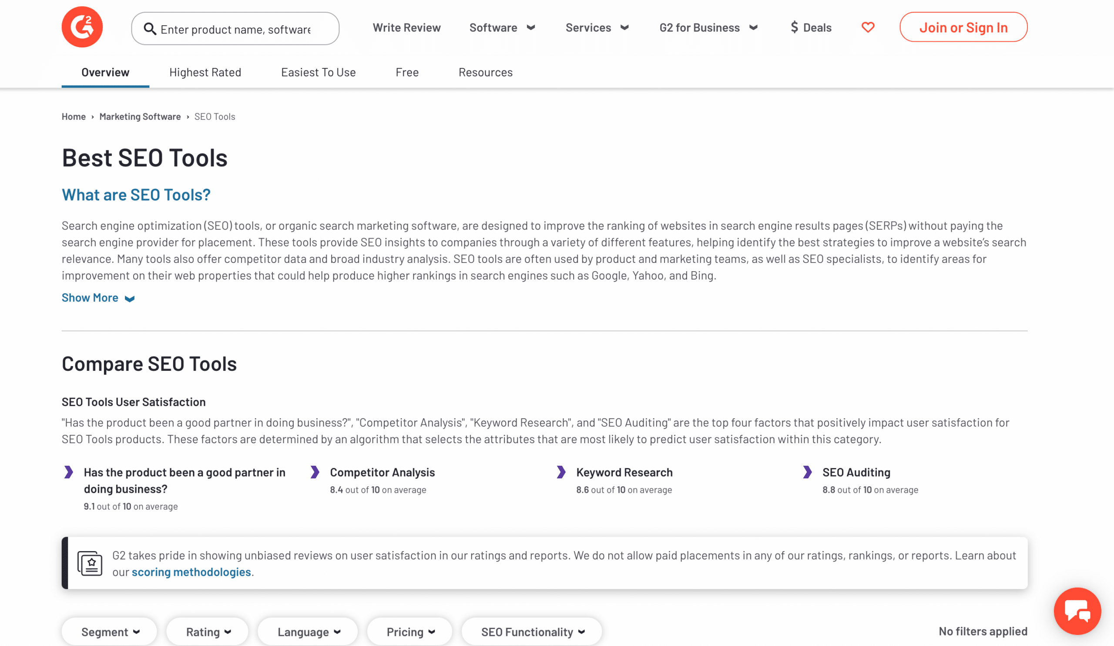Open the Pricing filter dropdown
The image size is (1114, 646).
410,632
